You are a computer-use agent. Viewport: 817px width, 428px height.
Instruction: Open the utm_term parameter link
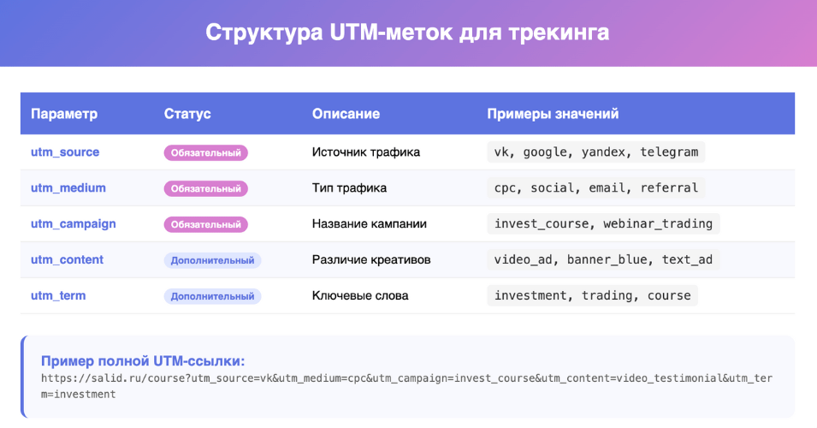click(58, 296)
